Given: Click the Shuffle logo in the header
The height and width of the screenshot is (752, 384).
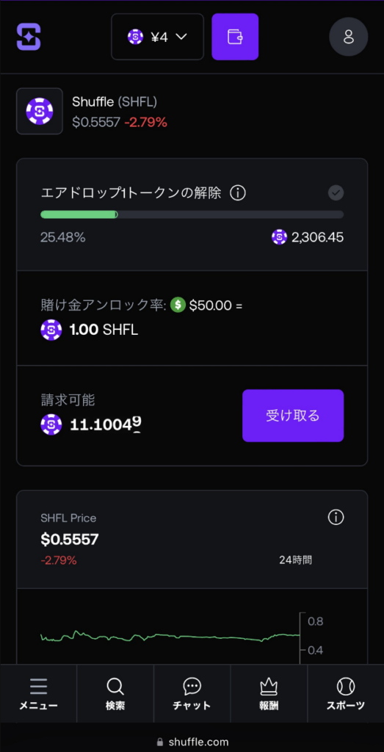Looking at the screenshot, I should pyautogui.click(x=29, y=37).
